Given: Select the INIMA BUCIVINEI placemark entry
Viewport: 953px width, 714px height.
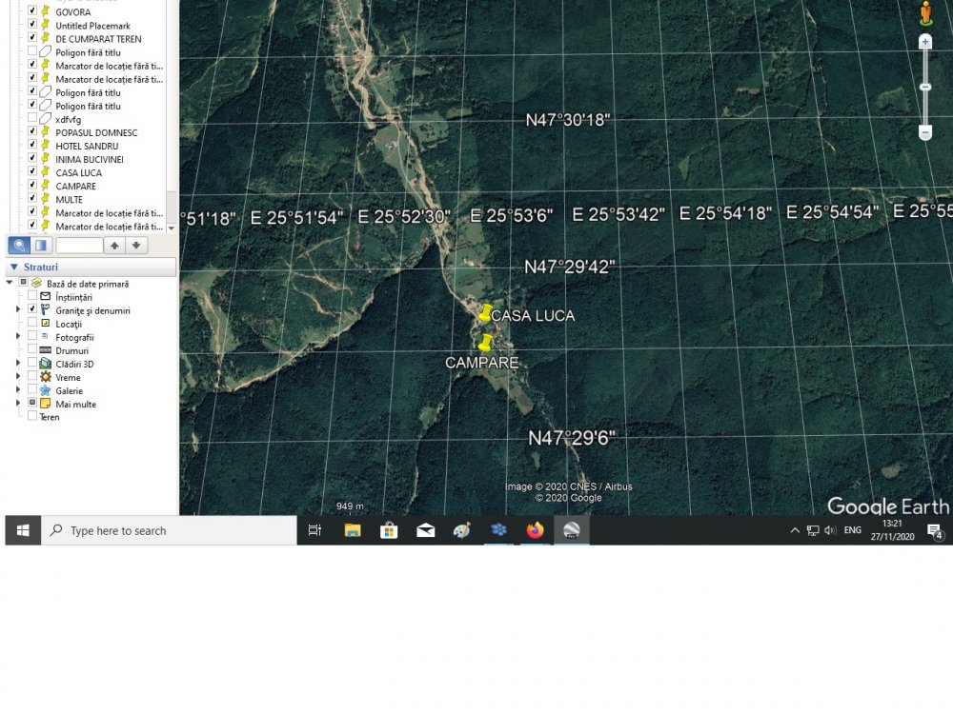Looking at the screenshot, I should [90, 159].
